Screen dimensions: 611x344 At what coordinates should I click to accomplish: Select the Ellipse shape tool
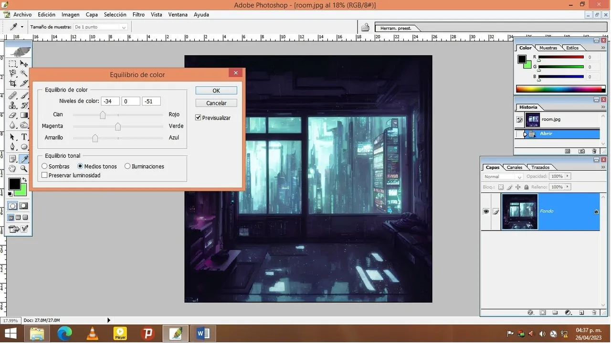pos(24,147)
